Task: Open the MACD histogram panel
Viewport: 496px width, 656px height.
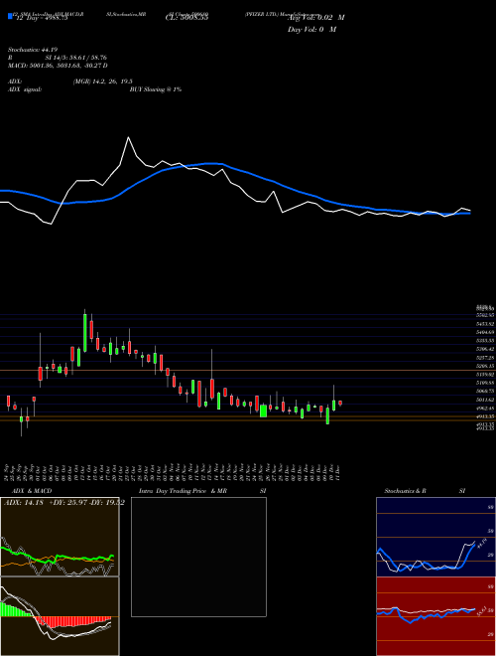Action: [x=60, y=616]
